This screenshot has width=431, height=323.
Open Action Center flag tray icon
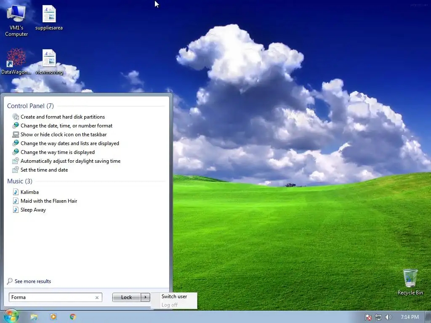click(368, 317)
